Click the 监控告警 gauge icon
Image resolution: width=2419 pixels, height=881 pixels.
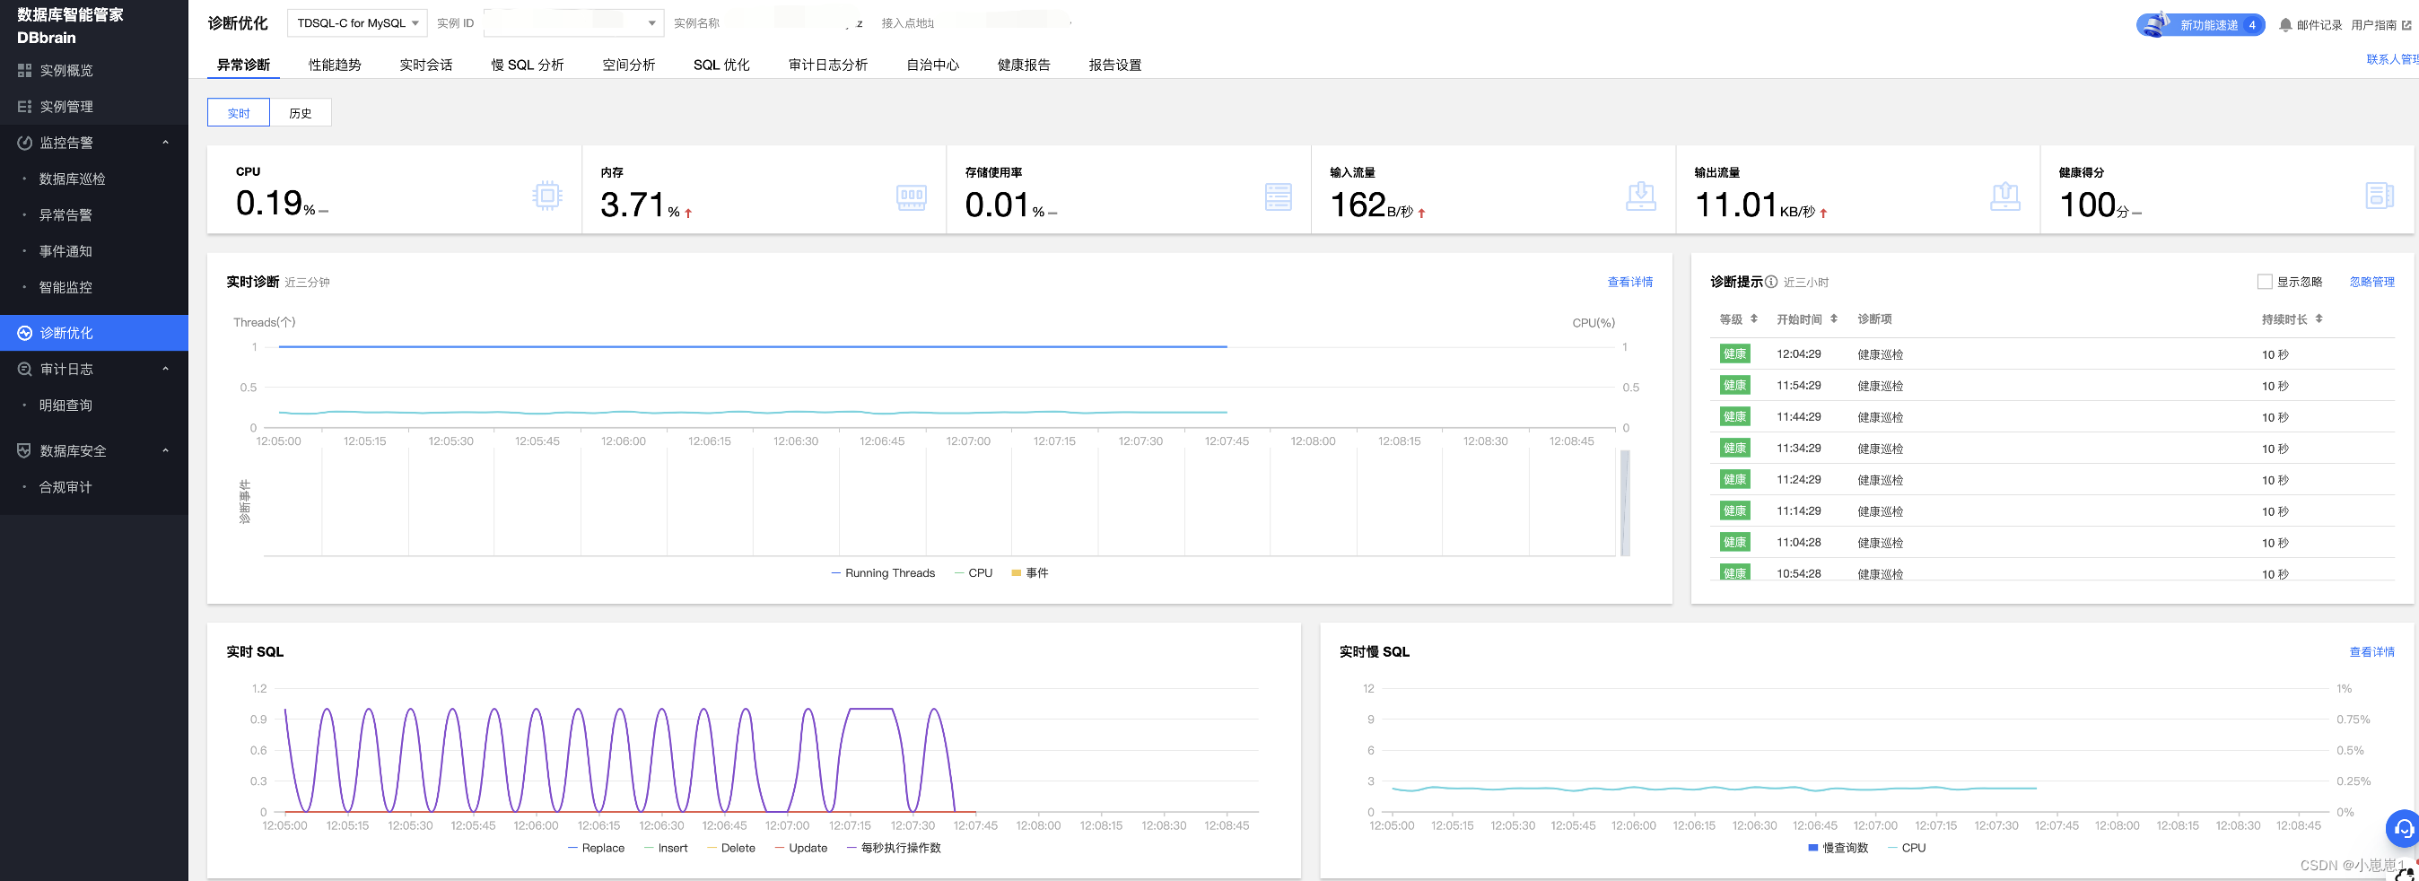[x=24, y=143]
